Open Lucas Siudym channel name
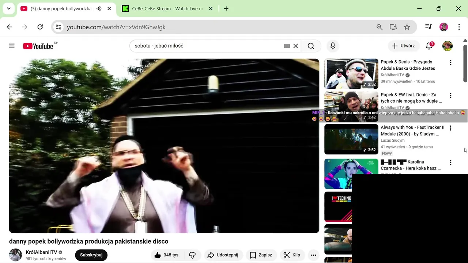 pyautogui.click(x=392, y=140)
